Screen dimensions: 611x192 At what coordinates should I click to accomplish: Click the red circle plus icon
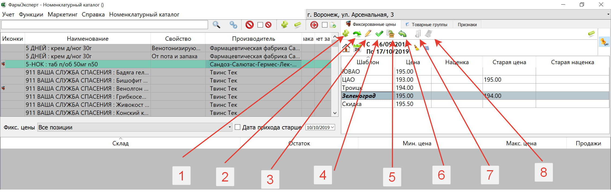tap(314, 25)
